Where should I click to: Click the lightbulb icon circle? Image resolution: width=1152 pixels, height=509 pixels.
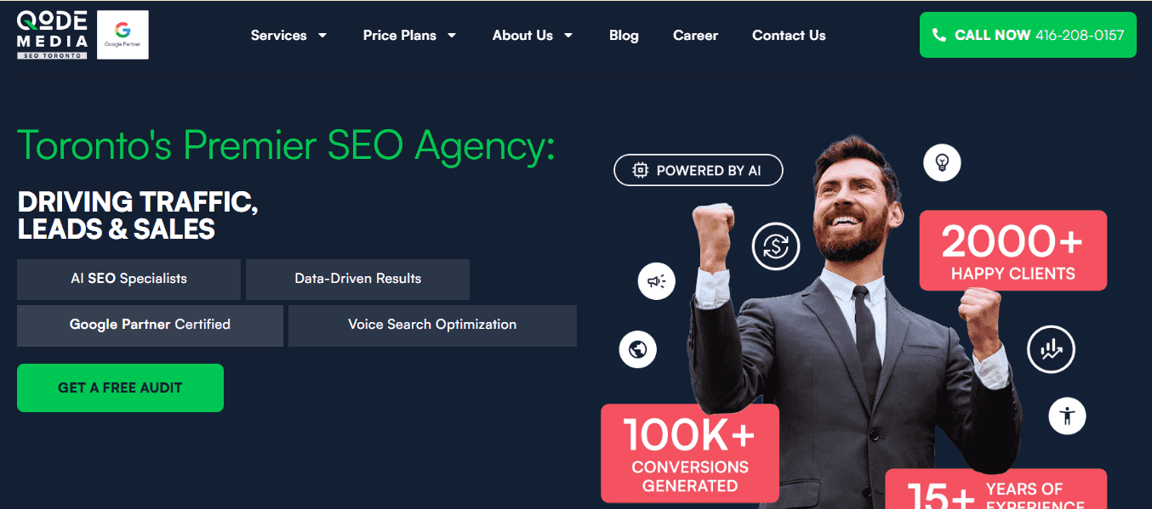tap(942, 162)
